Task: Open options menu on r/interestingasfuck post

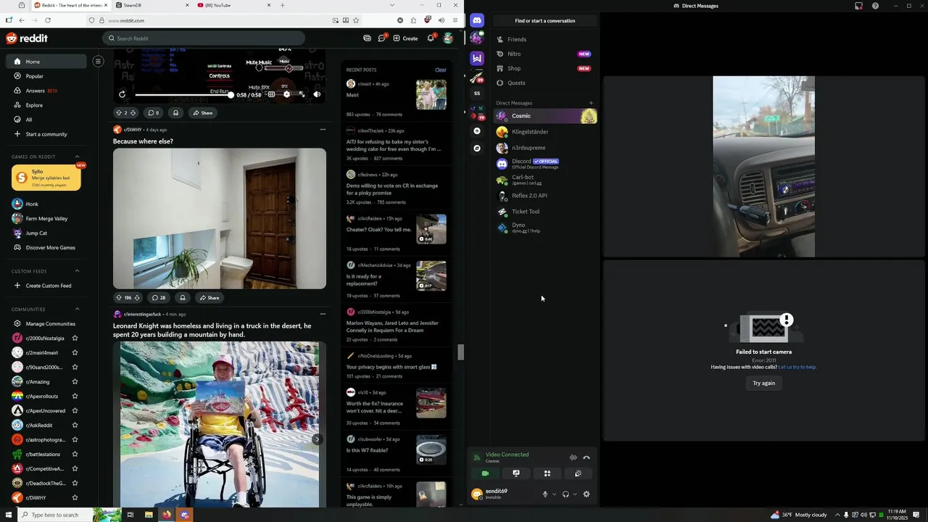Action: tap(323, 314)
